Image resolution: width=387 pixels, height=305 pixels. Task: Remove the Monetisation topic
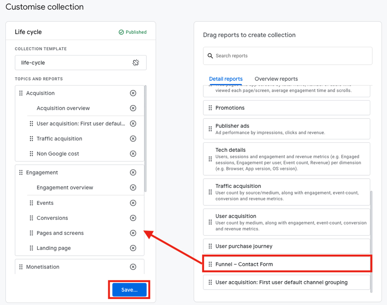[133, 267]
